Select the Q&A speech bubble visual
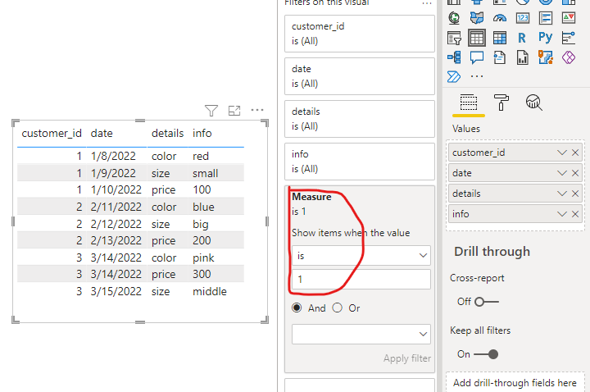This screenshot has height=392, width=590. 477,57
